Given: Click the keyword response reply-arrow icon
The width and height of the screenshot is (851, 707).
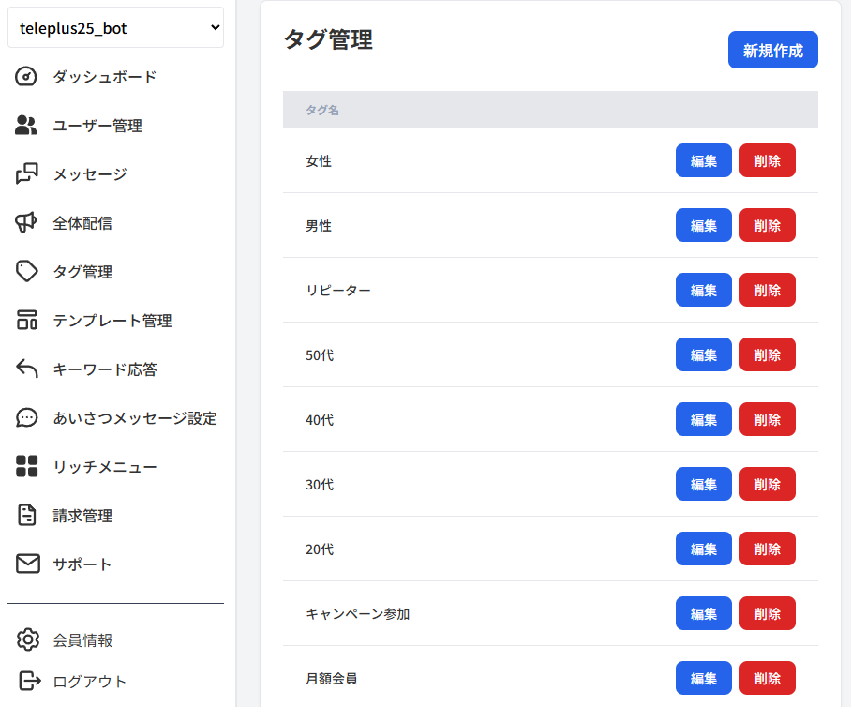Looking at the screenshot, I should tap(26, 369).
